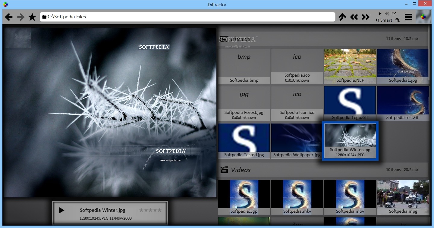The height and width of the screenshot is (228, 434).
Task: Select the Softpedia.bmp thumbnail
Action: (244, 66)
